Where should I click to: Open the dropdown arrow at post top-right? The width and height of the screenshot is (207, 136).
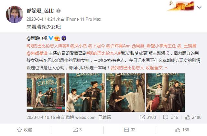point(199,7)
